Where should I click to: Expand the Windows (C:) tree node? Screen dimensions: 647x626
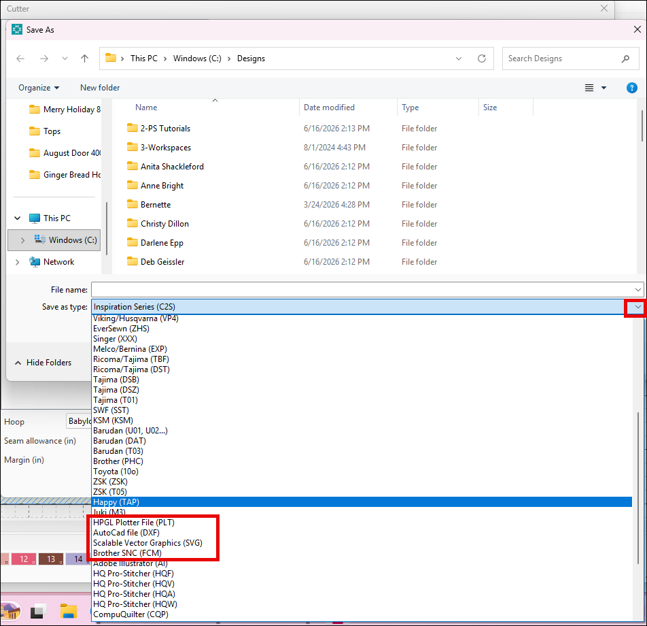pos(22,240)
